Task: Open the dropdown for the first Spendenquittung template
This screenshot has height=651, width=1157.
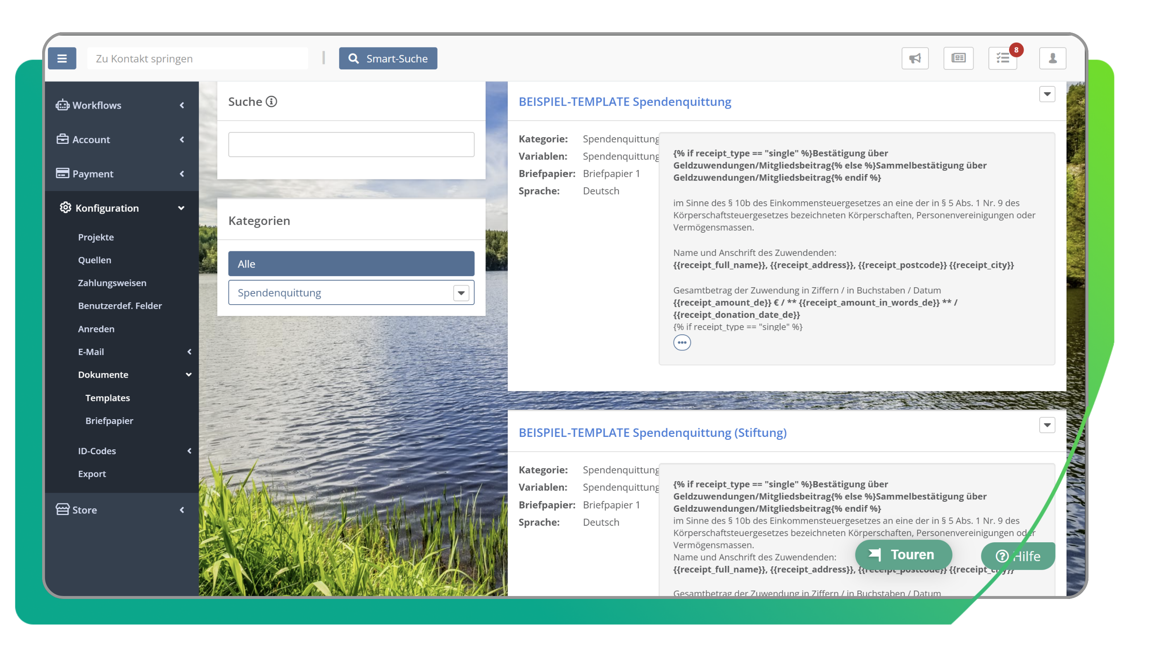Action: [1047, 94]
